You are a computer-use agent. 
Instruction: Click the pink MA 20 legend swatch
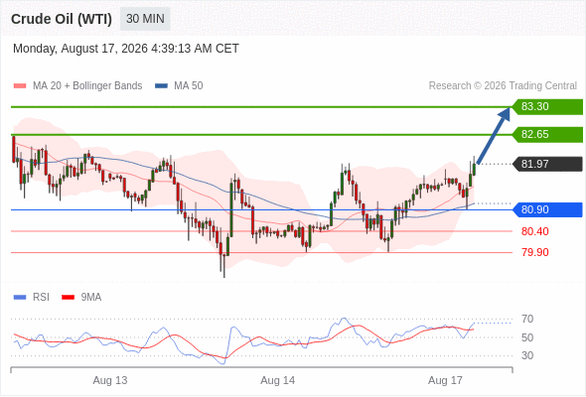pyautogui.click(x=20, y=86)
